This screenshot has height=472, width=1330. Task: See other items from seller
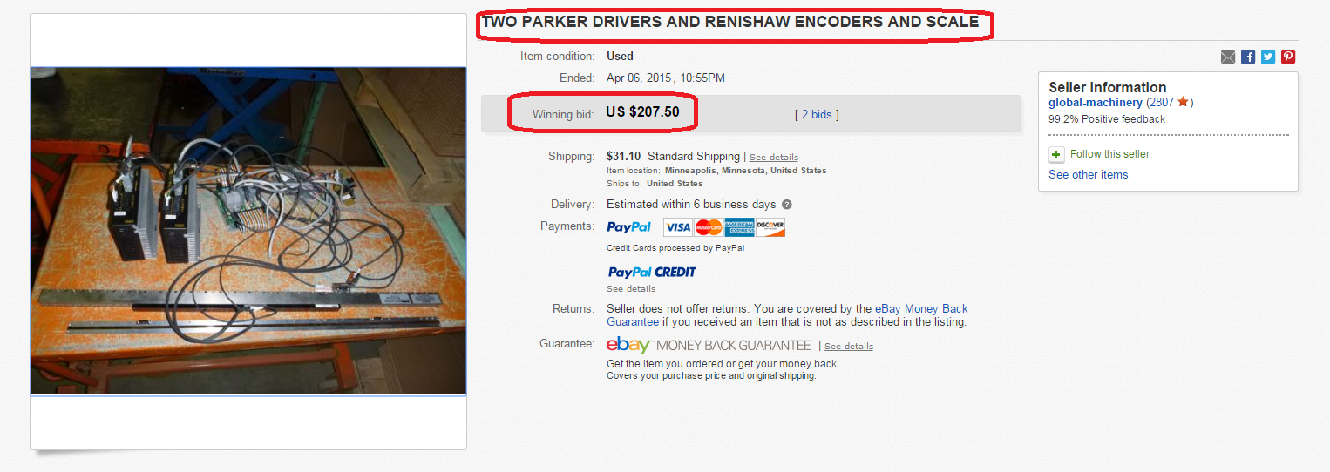click(1088, 174)
